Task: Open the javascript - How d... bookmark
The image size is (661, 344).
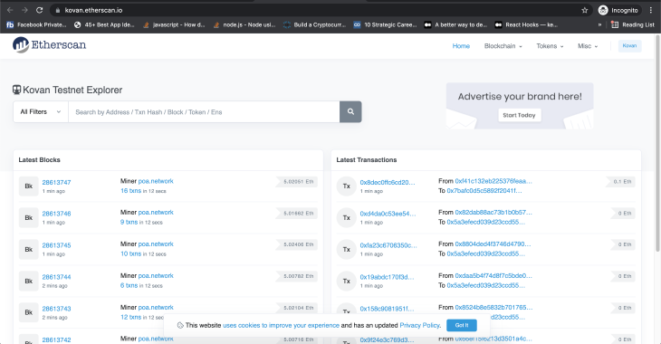Action: (174, 24)
